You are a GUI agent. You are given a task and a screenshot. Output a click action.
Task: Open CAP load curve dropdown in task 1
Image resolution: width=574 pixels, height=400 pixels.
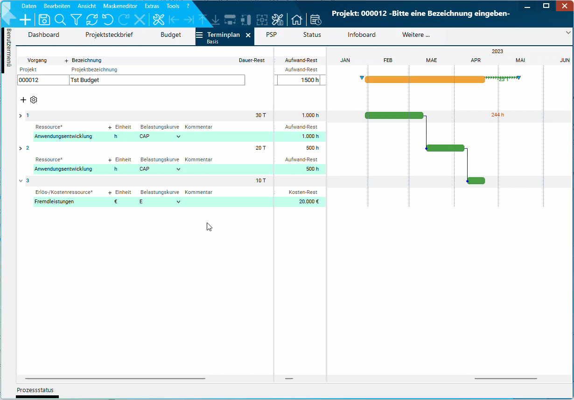(x=178, y=137)
